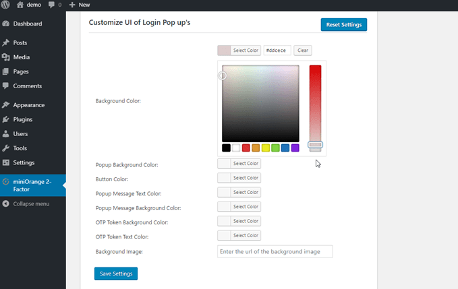
Task: Open the Media library menu
Action: click(21, 57)
